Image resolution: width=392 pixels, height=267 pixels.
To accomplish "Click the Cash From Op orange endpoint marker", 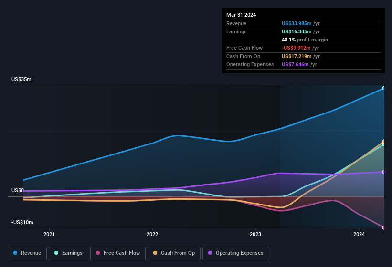I will (383, 142).
